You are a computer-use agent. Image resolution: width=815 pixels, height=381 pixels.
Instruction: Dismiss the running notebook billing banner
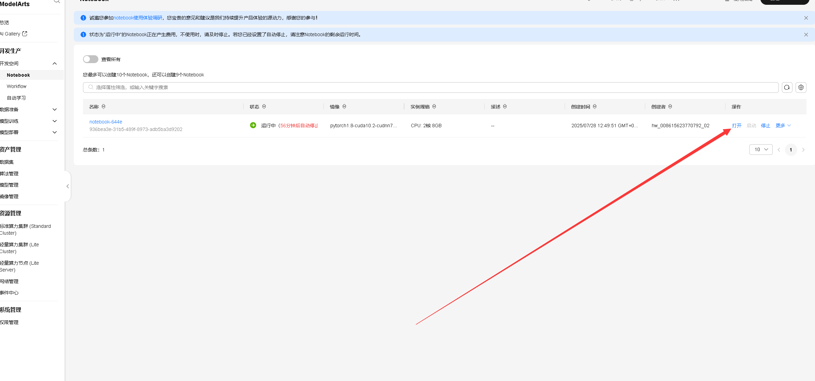point(806,35)
